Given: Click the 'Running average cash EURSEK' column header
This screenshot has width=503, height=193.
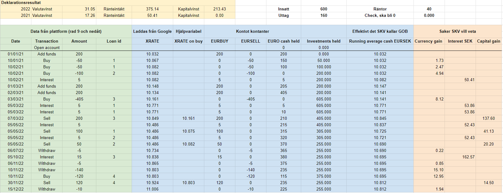Looking at the screenshot, I should point(380,41).
